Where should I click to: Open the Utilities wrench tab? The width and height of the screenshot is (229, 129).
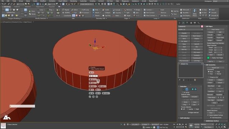click(199, 23)
